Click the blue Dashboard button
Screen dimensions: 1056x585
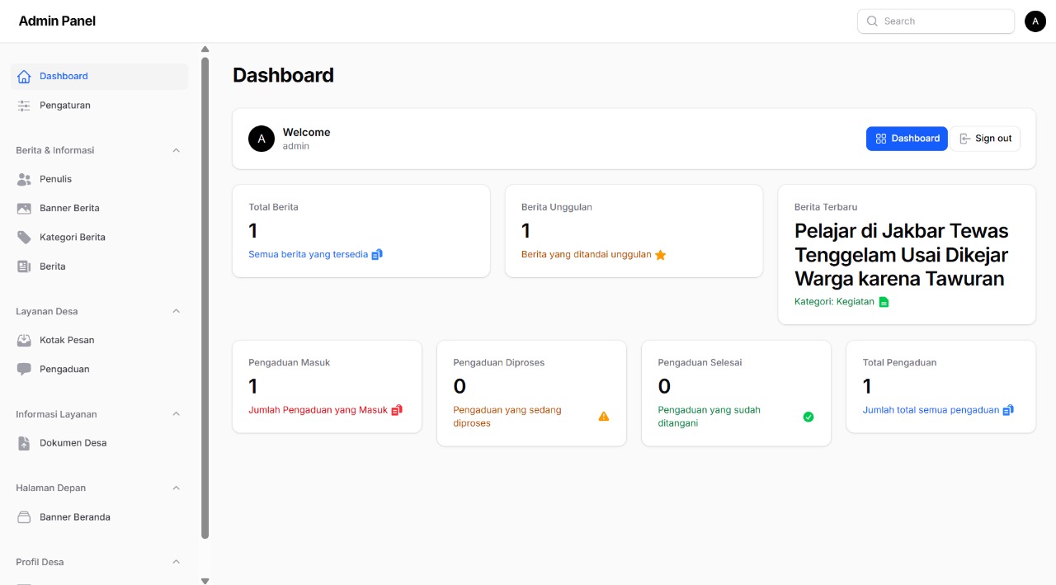[x=907, y=139]
